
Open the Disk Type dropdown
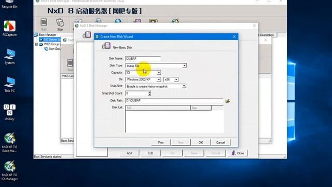[x=185, y=65]
